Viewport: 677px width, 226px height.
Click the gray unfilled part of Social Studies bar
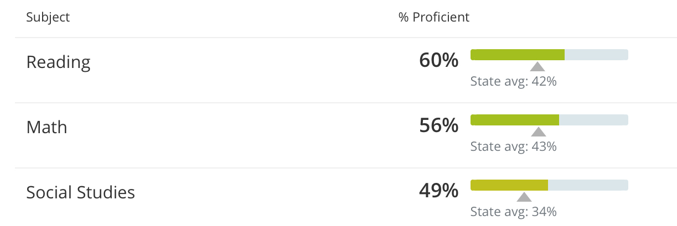[588, 185]
